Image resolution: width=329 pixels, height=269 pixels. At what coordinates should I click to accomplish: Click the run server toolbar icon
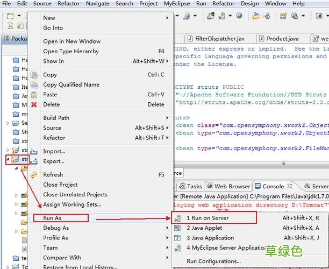tap(221, 16)
